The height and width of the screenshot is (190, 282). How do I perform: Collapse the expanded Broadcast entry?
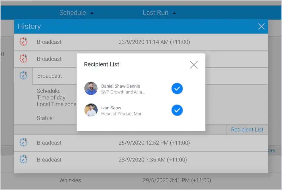(50, 76)
